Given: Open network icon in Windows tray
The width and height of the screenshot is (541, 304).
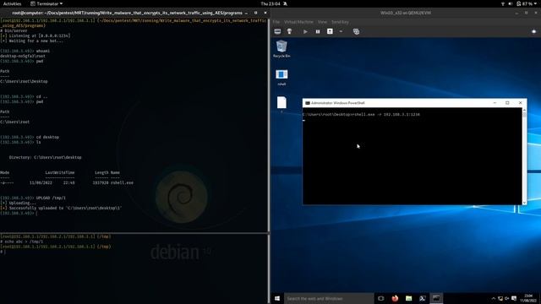Looking at the screenshot, I should (x=500, y=298).
